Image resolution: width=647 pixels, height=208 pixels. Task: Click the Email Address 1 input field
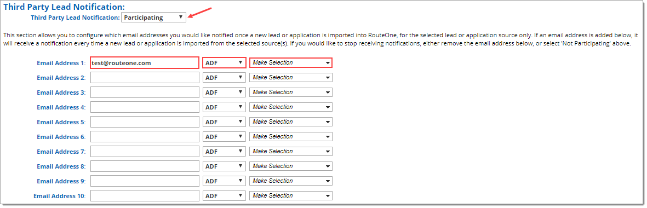click(145, 63)
